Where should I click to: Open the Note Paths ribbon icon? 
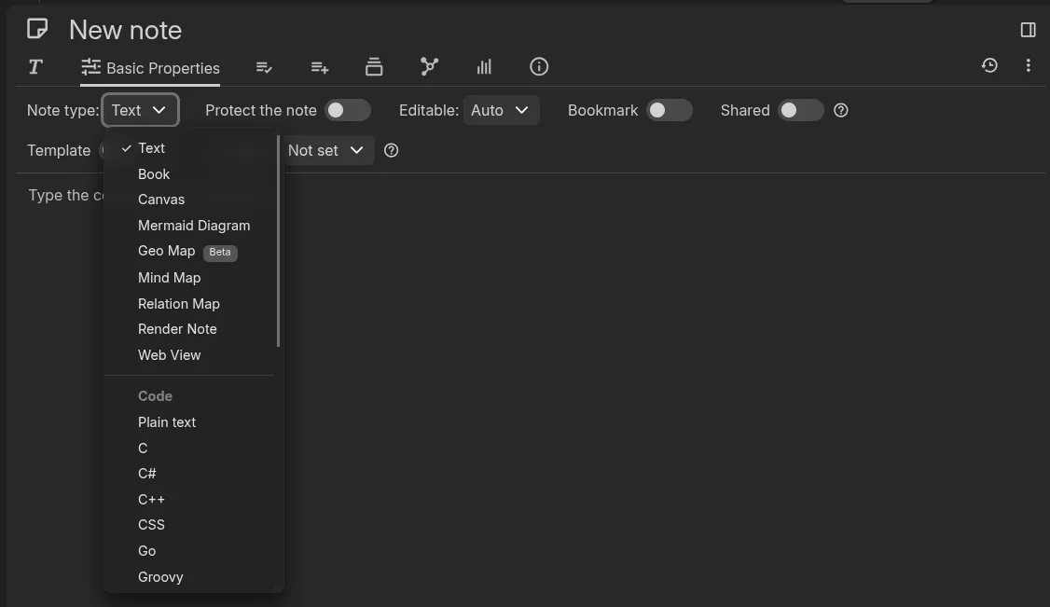374,66
